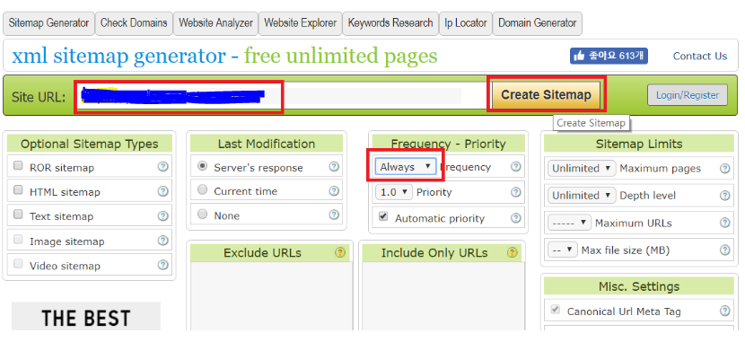Select None for last modification
This screenshot has height=342, width=745.
(x=202, y=215)
